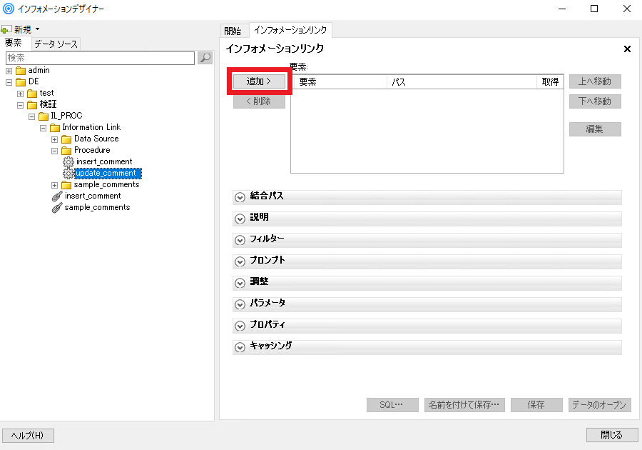Click the search magnifier icon button
The image size is (642, 450).
[205, 58]
